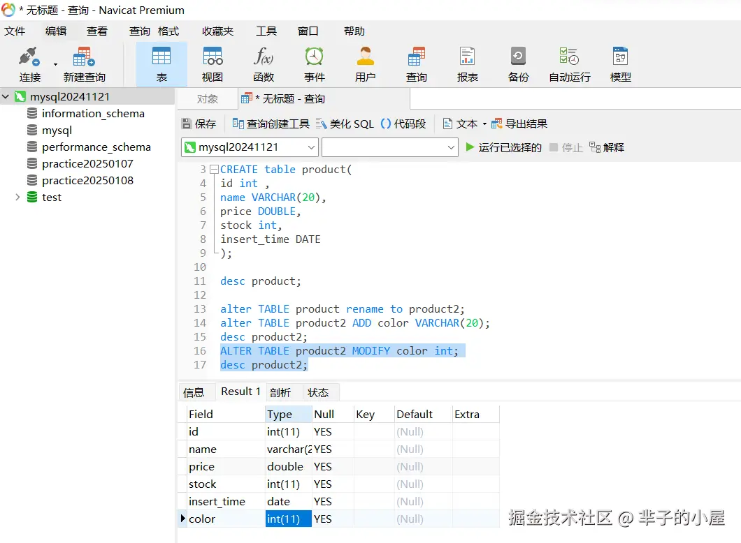Collapse the mysql20241121 connection node
Viewport: 741px width, 543px height.
click(6, 97)
